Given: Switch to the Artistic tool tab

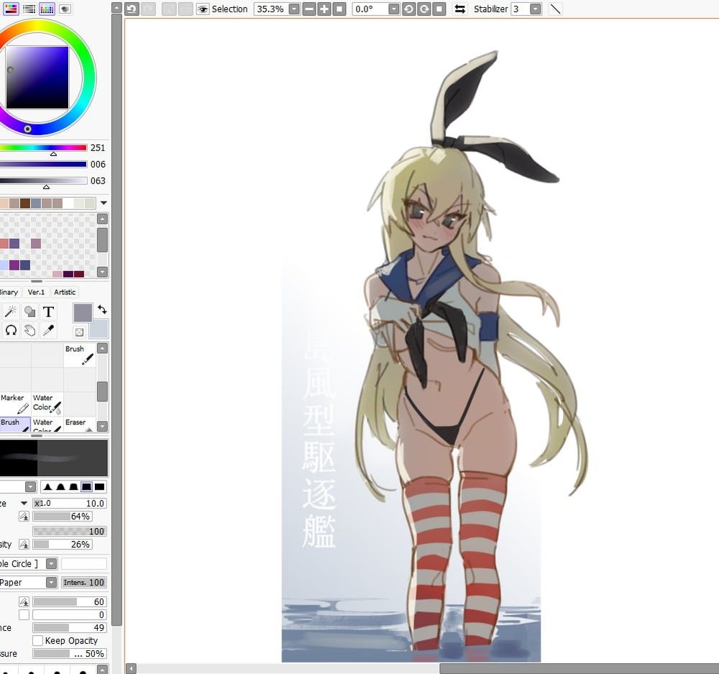Looking at the screenshot, I should [65, 292].
